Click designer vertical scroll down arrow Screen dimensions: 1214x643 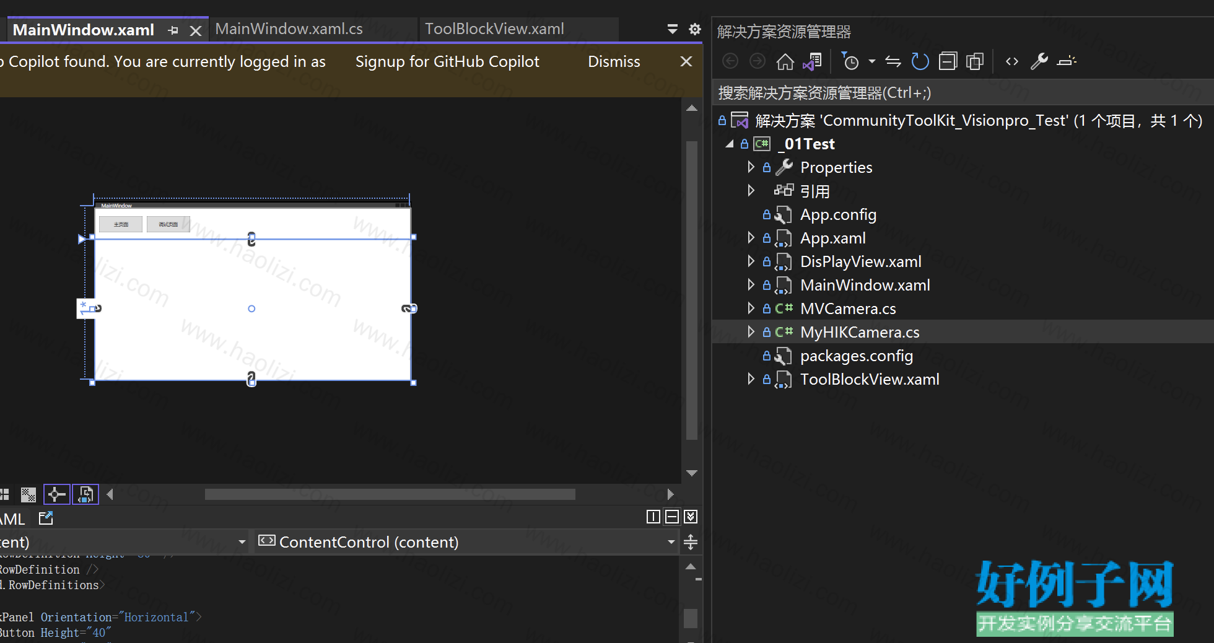(692, 473)
